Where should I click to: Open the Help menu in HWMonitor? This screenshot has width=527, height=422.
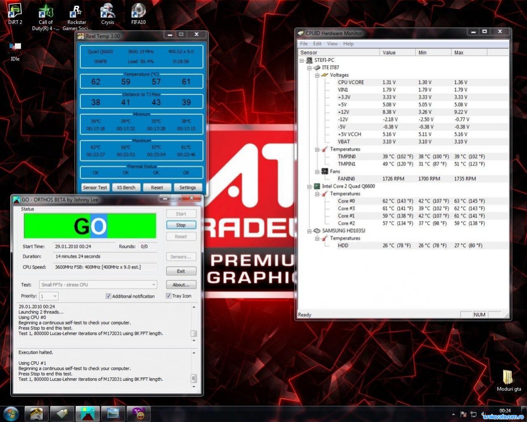point(348,44)
